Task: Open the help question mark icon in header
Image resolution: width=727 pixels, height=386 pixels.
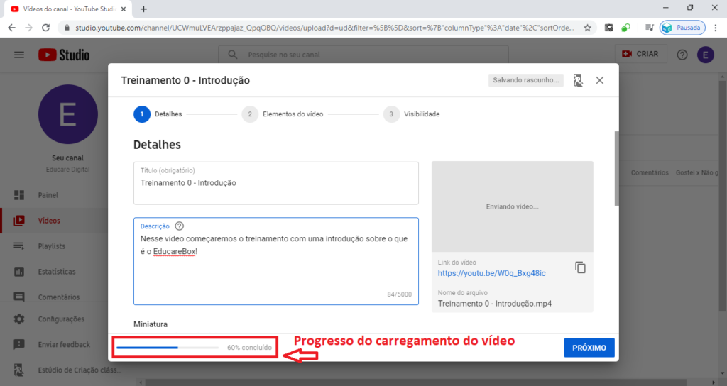Action: (682, 55)
